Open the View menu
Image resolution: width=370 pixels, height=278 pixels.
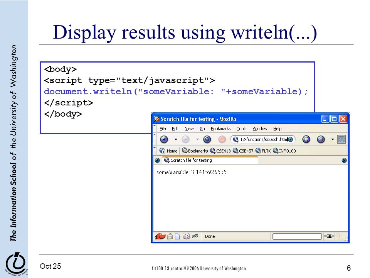click(x=189, y=129)
